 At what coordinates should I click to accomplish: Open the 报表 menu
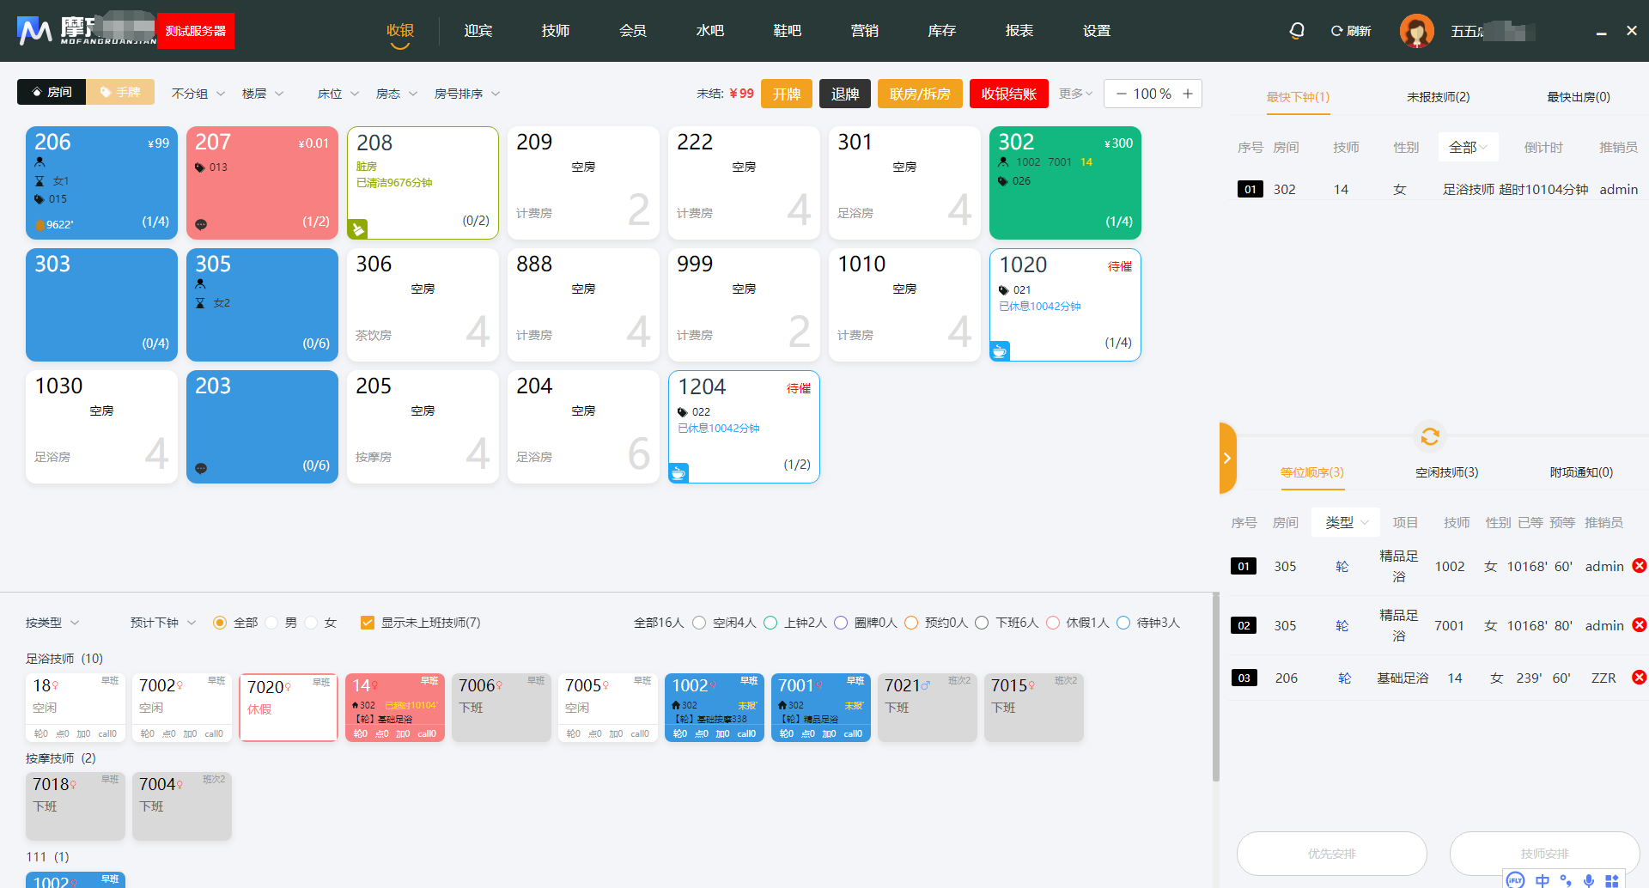(x=1019, y=31)
